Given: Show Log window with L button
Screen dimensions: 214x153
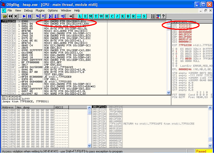Looking at the screenshot, I should tap(80, 16).
